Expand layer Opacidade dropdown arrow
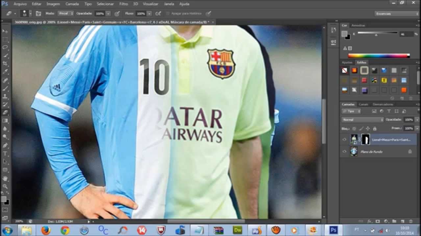The width and height of the screenshot is (421, 236). point(417,120)
